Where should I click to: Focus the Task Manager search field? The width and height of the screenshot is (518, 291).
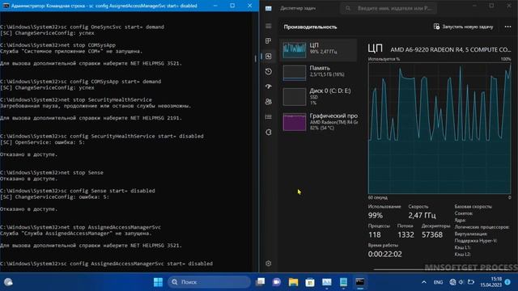click(388, 8)
